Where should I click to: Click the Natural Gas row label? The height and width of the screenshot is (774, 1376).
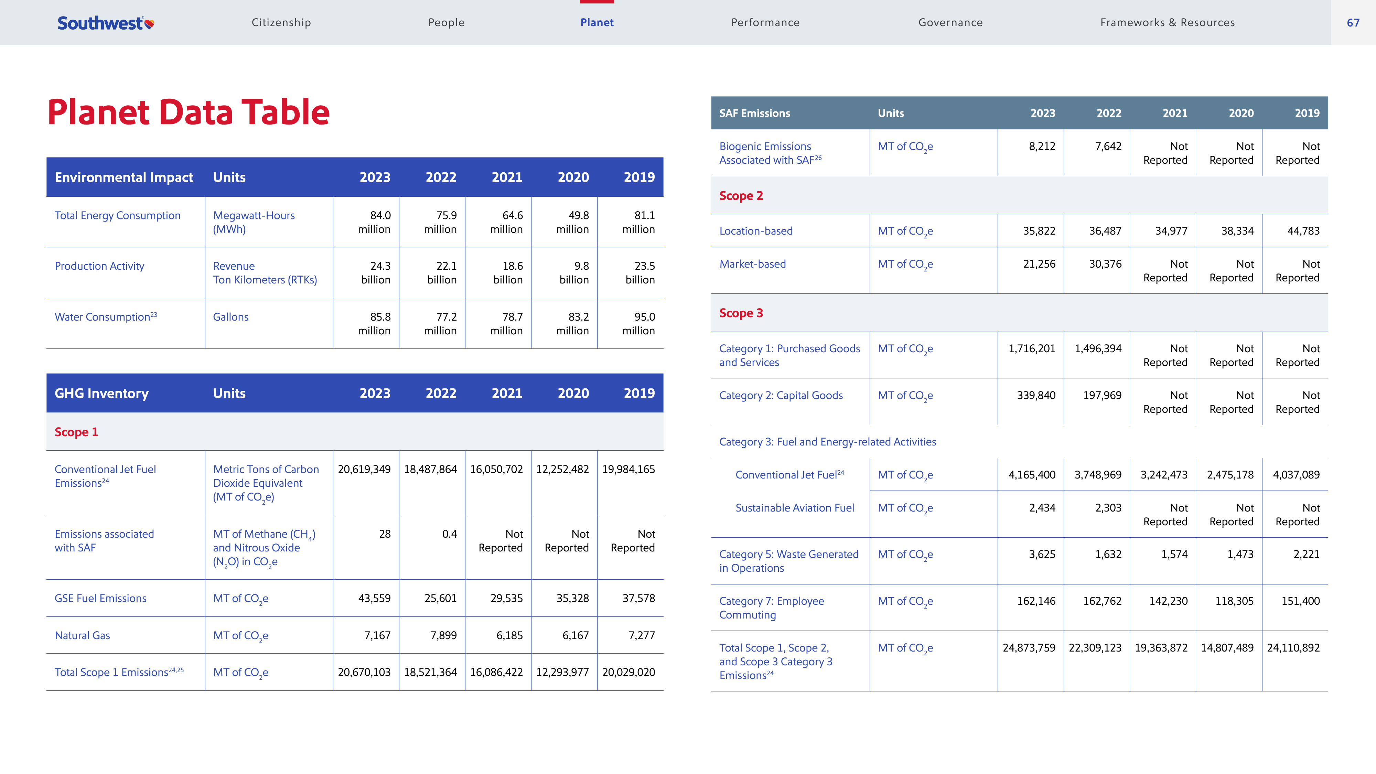[82, 635]
